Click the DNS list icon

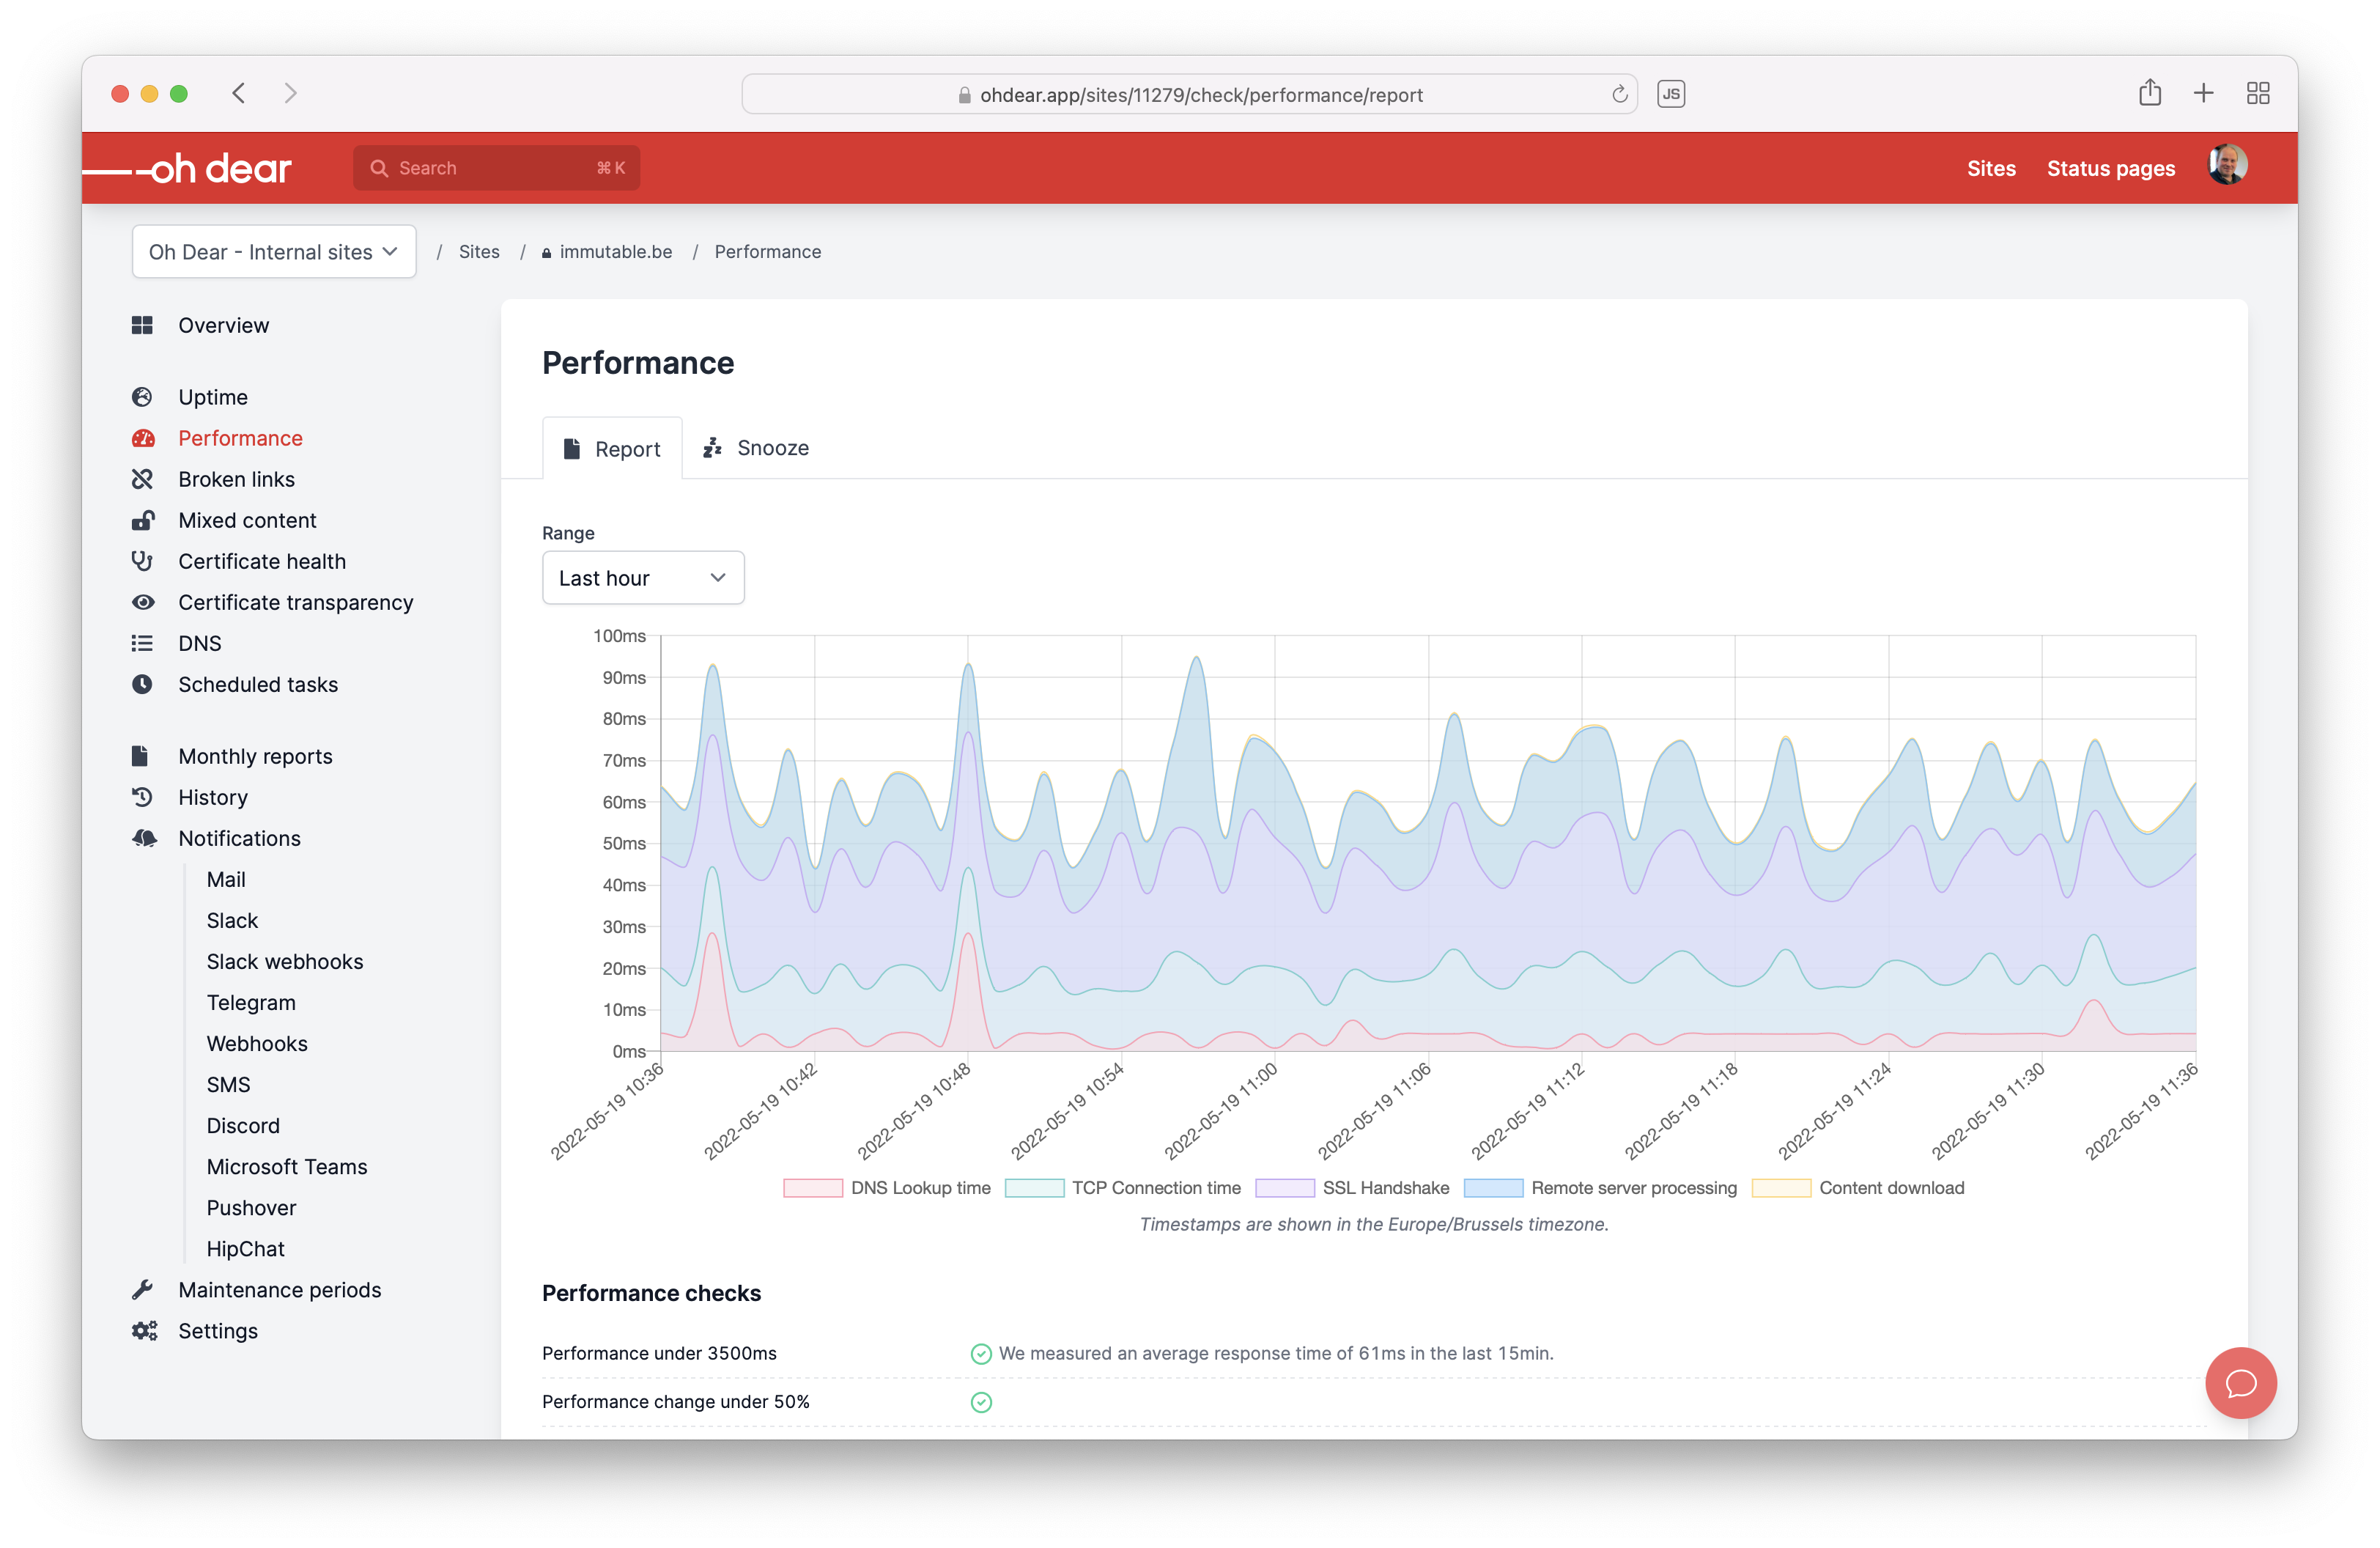[x=142, y=643]
